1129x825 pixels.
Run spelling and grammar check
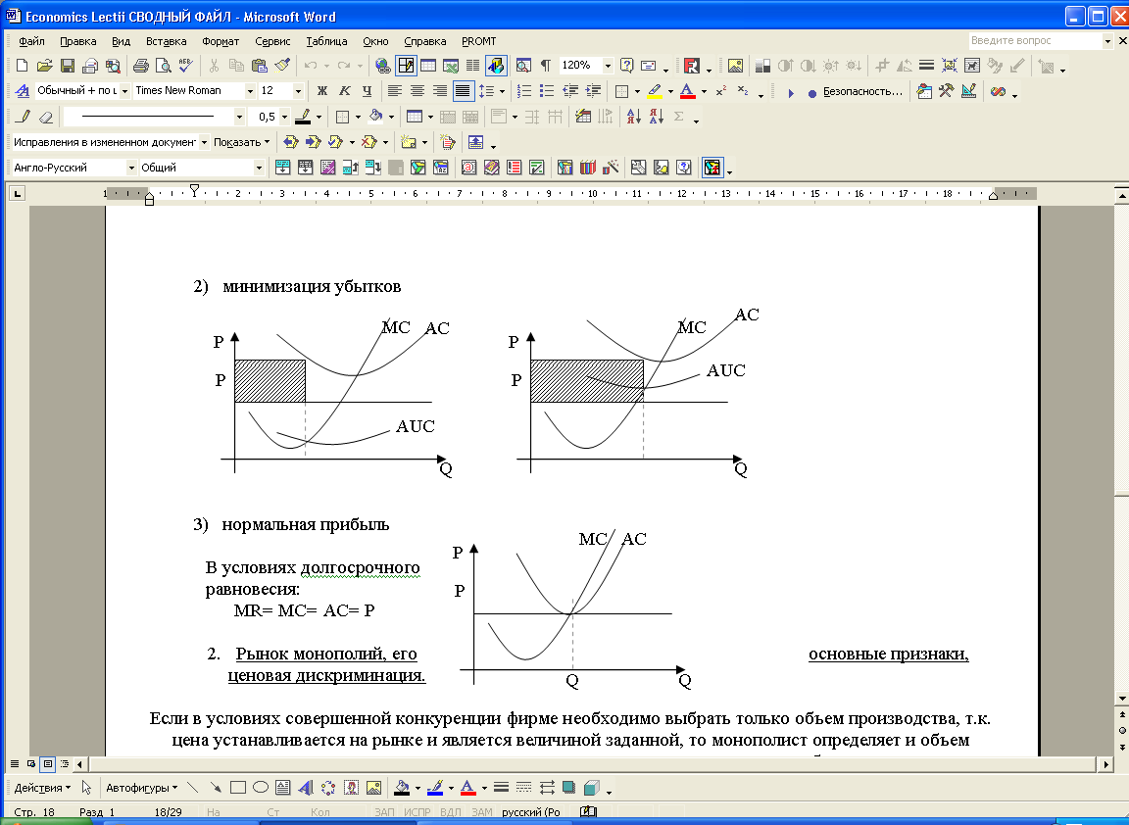pos(186,67)
